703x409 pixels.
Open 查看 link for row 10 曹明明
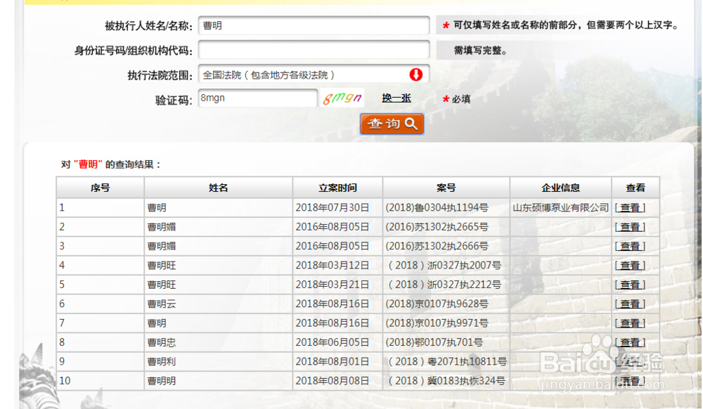[x=630, y=381]
